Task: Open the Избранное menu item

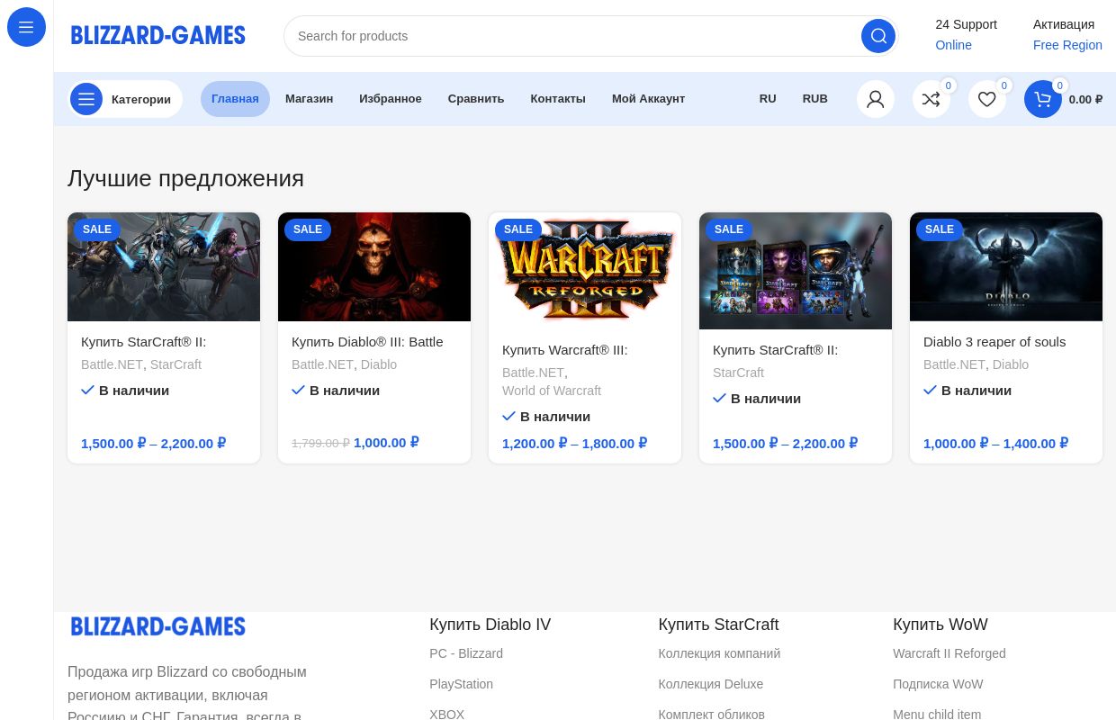Action: [390, 99]
